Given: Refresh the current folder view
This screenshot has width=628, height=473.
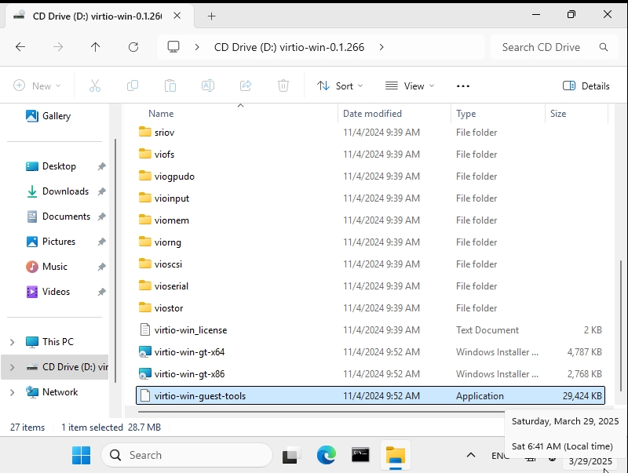Looking at the screenshot, I should (133, 47).
